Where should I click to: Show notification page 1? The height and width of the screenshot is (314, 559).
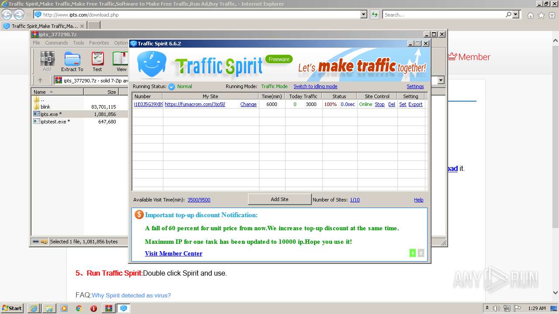click(x=413, y=253)
